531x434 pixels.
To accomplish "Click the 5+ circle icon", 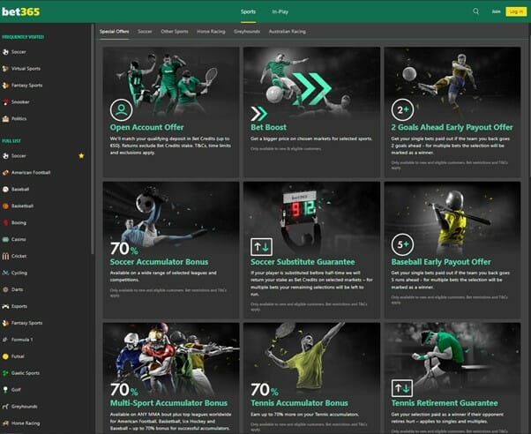I will tap(402, 244).
